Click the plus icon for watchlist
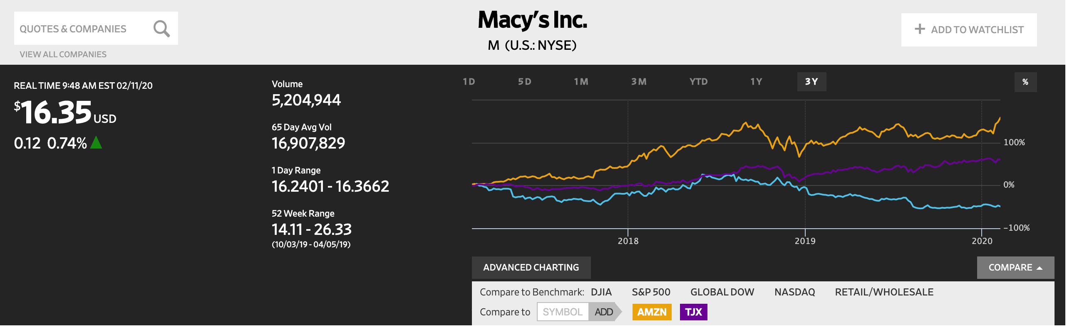Image resolution: width=1067 pixels, height=327 pixels. pos(920,29)
